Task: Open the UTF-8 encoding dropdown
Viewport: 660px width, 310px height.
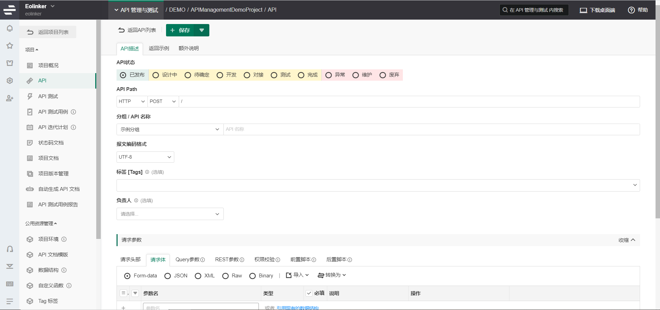Action: coord(145,157)
